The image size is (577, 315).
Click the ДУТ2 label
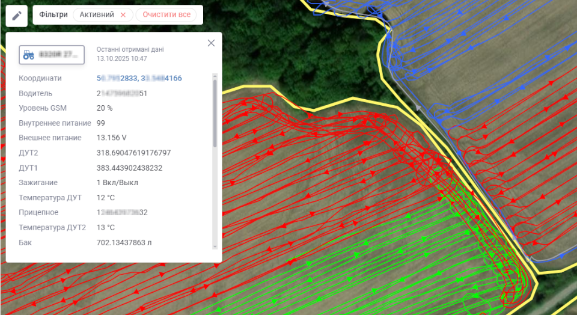(x=28, y=153)
